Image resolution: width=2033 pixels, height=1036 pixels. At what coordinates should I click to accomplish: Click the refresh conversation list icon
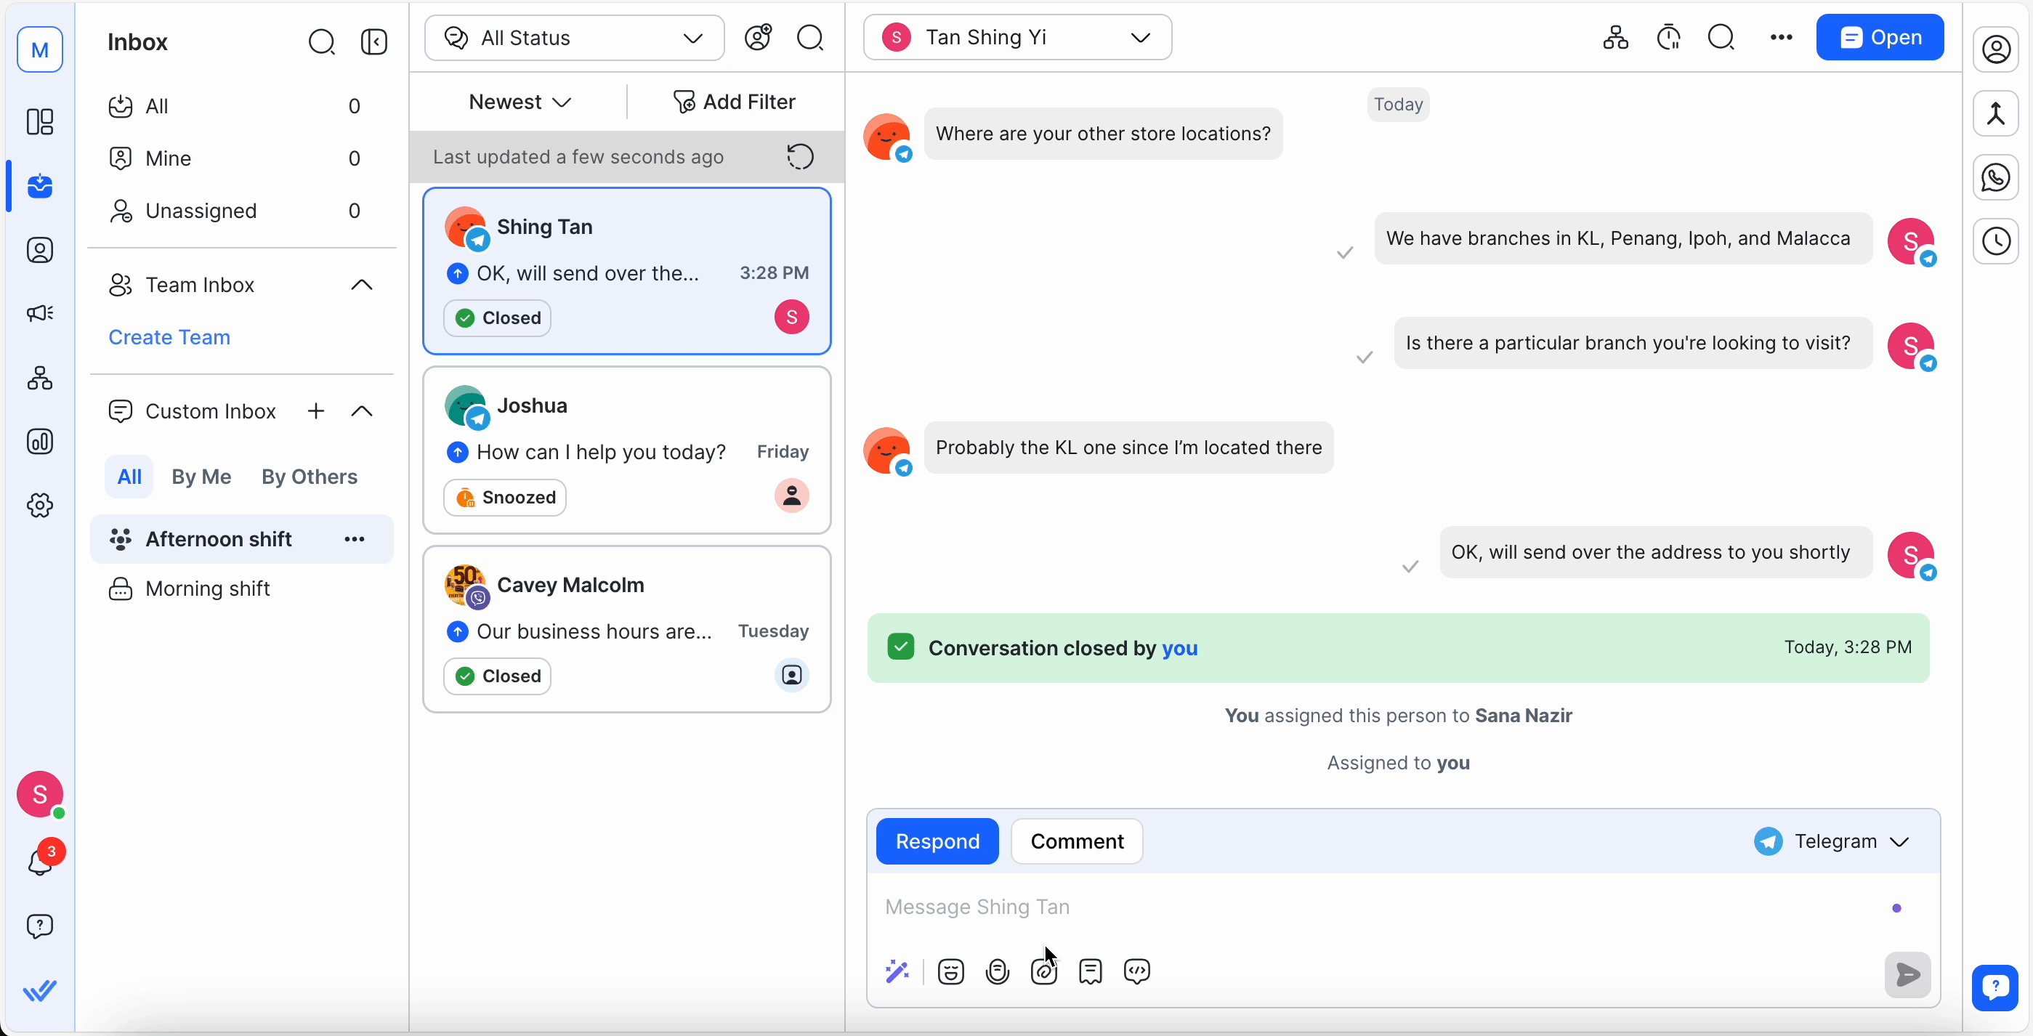(799, 156)
